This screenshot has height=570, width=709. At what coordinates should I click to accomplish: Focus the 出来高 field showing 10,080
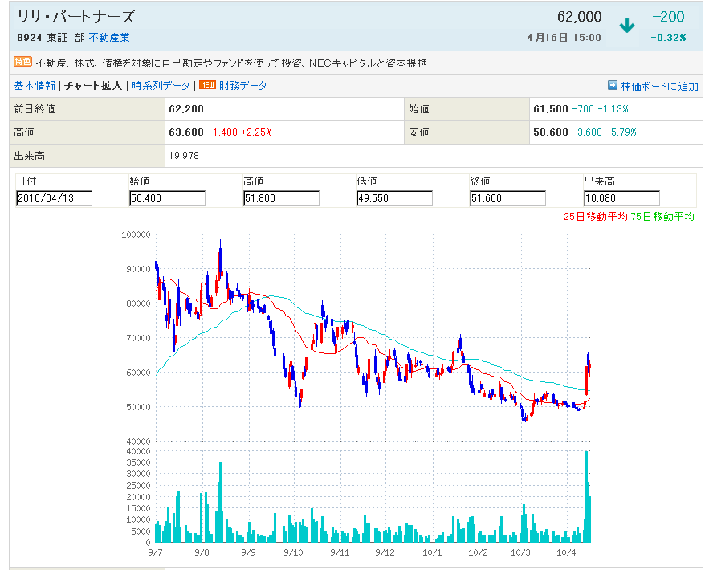(x=621, y=198)
